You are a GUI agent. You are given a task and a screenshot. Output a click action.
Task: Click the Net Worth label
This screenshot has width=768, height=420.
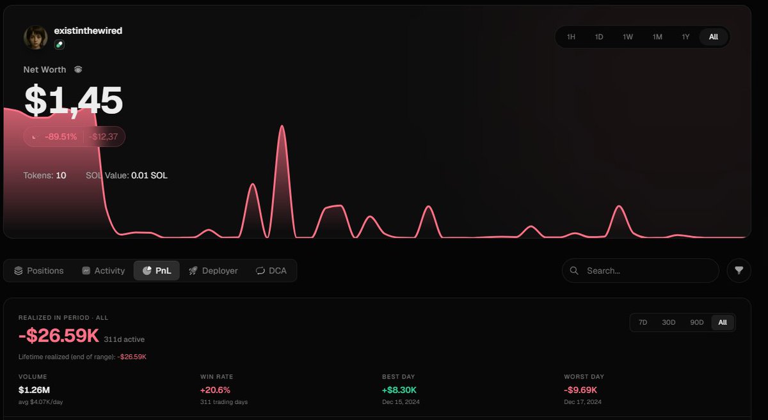(45, 70)
